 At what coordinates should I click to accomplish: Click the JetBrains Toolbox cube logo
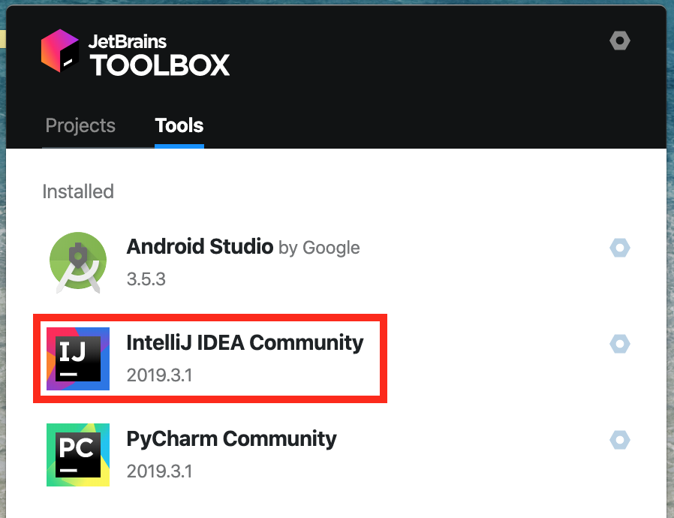(x=60, y=51)
